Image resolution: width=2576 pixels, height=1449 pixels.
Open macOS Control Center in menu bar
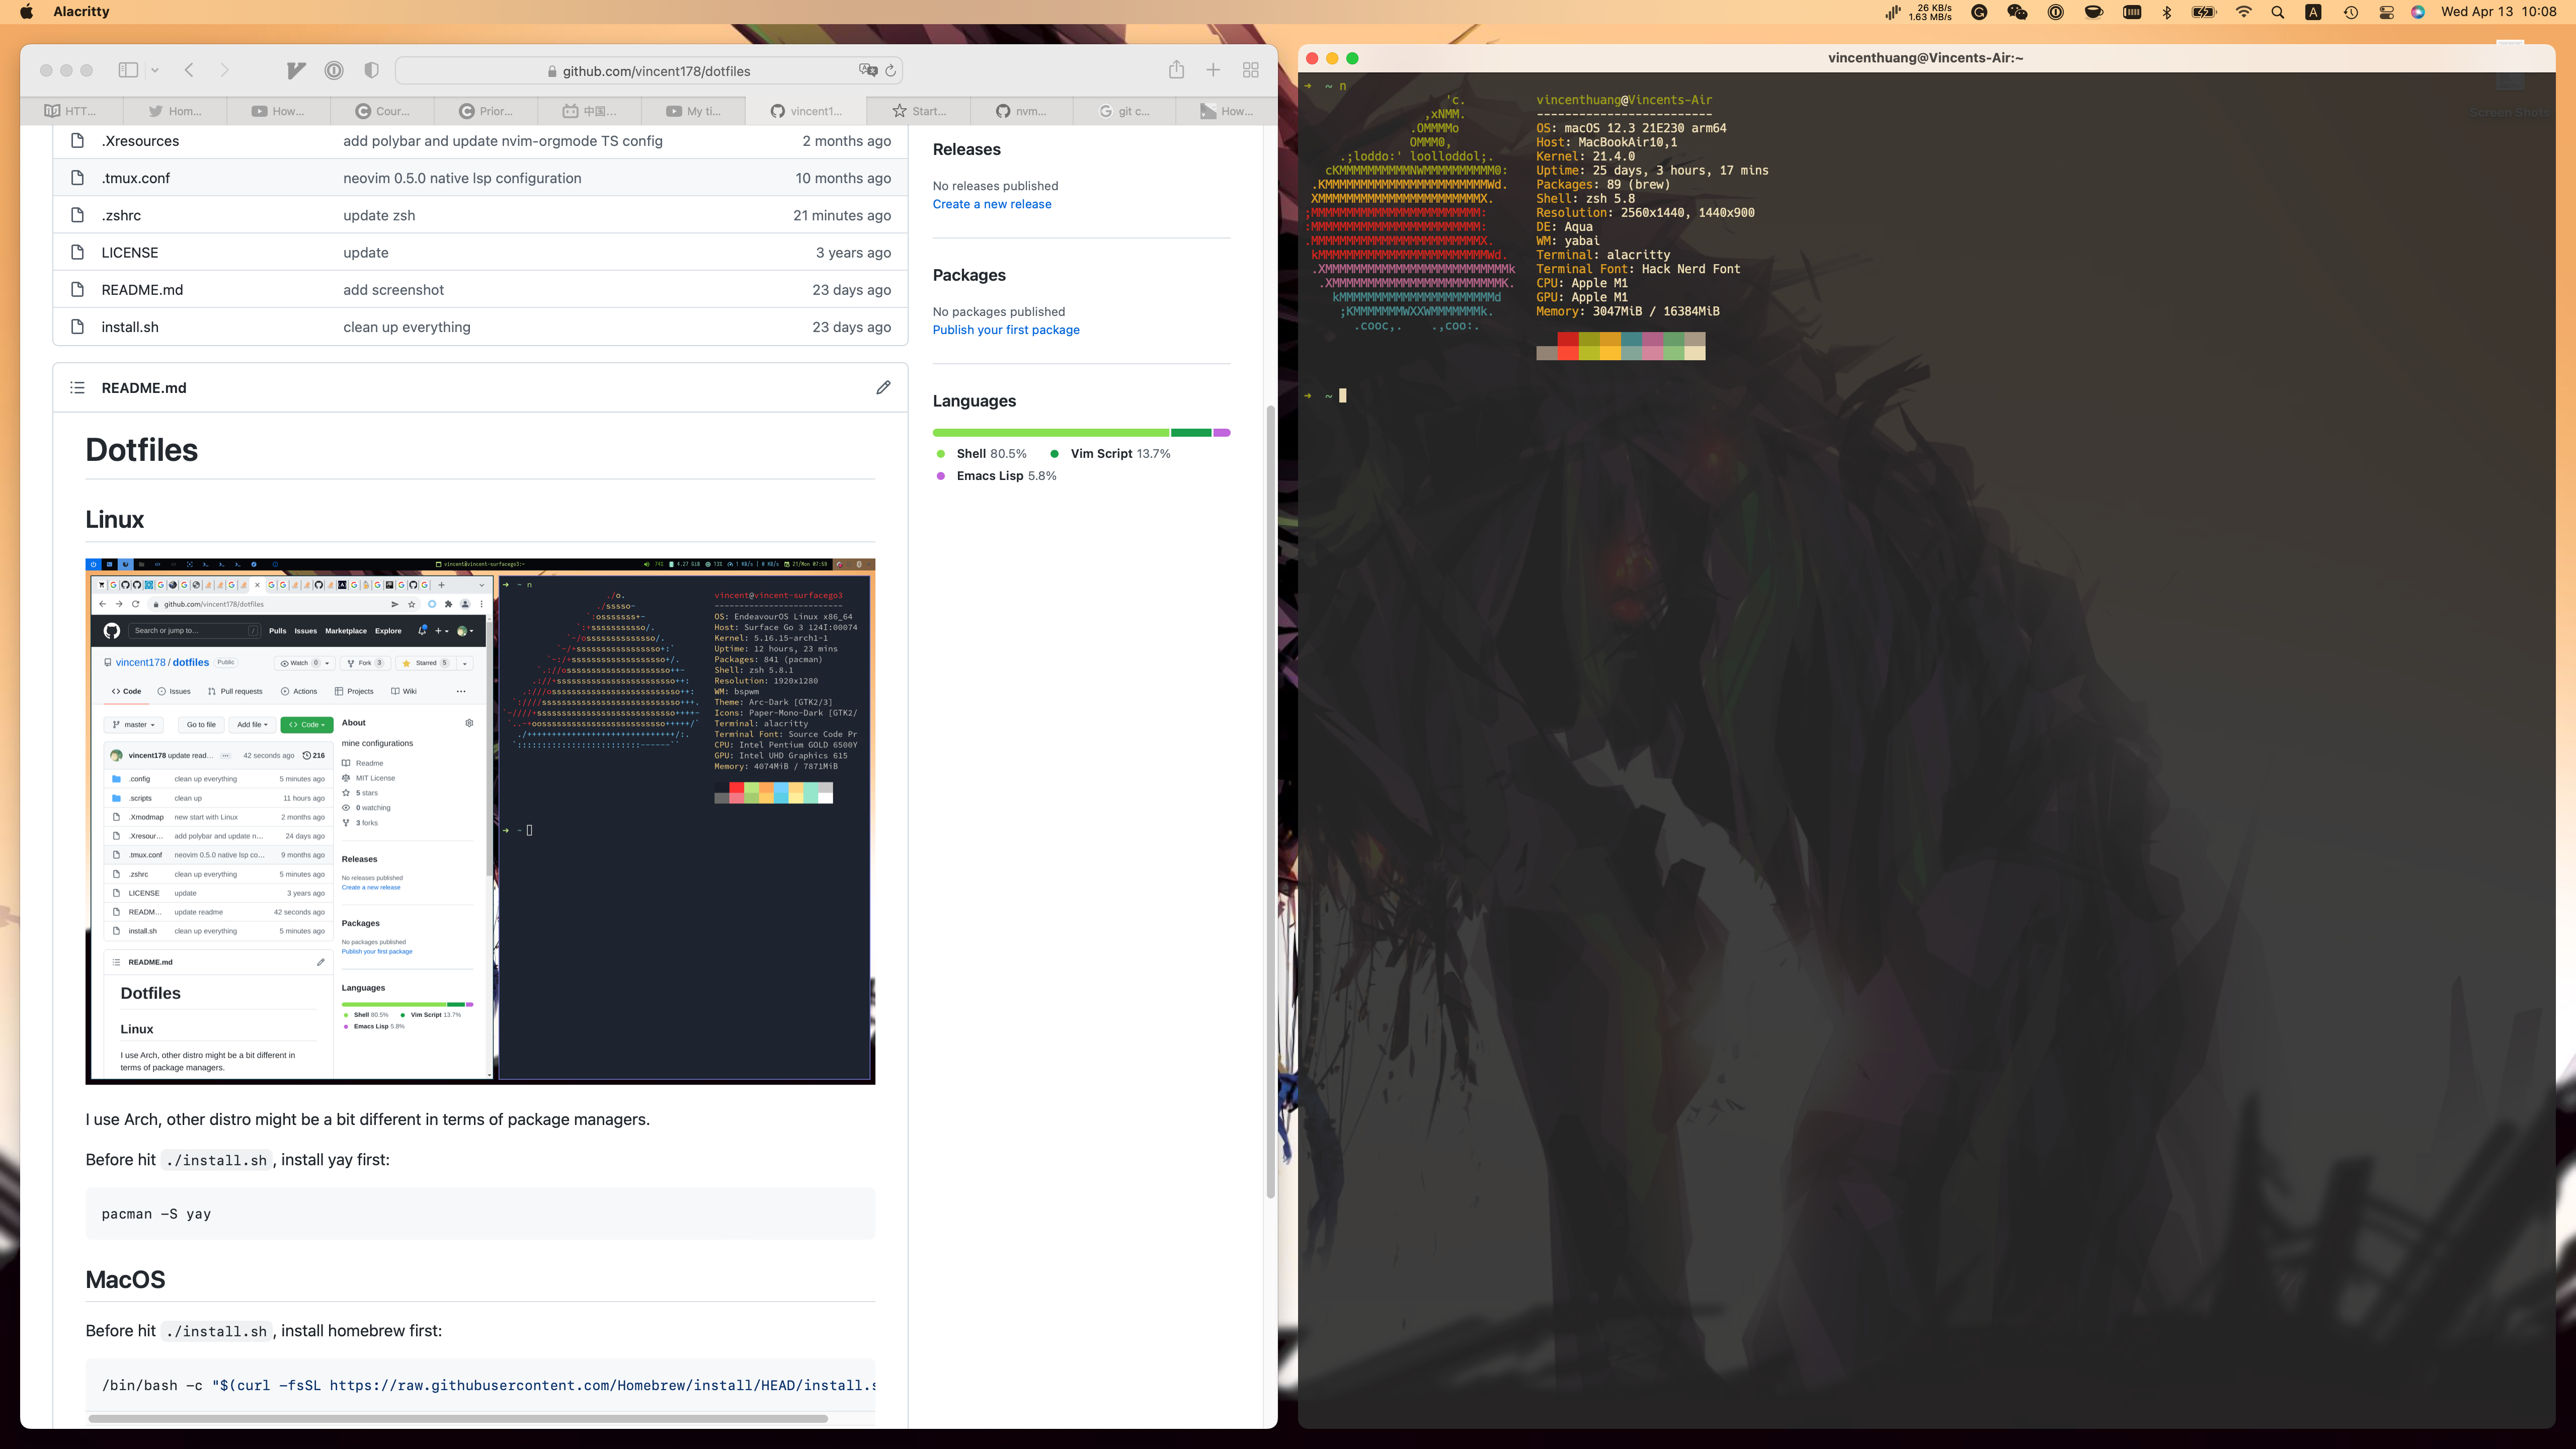tap(2386, 12)
